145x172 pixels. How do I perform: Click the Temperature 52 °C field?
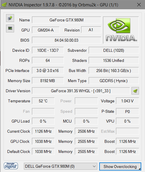pos(43,101)
